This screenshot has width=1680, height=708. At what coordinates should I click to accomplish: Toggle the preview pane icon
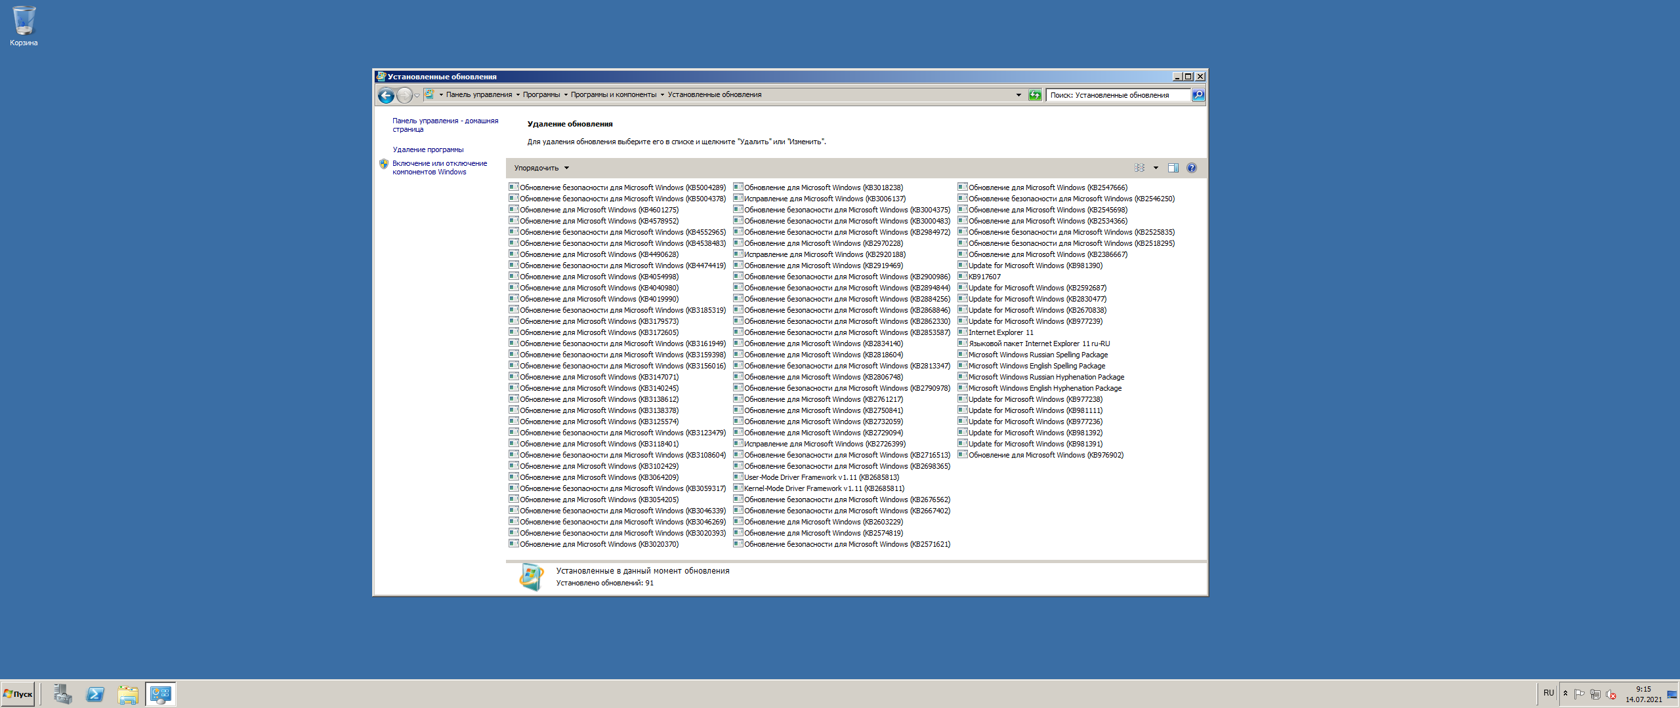click(1173, 168)
